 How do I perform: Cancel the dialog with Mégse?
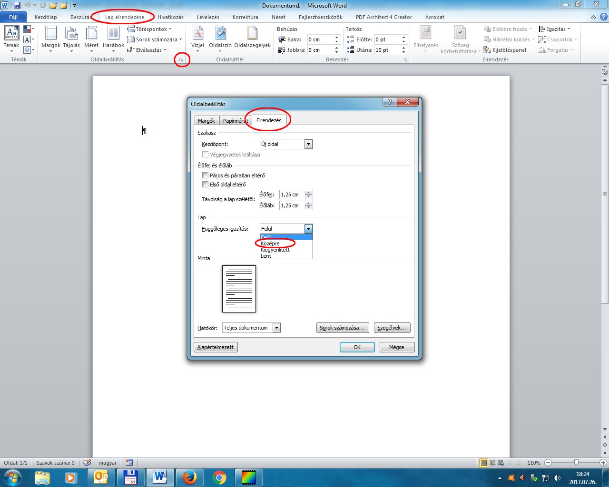click(397, 347)
